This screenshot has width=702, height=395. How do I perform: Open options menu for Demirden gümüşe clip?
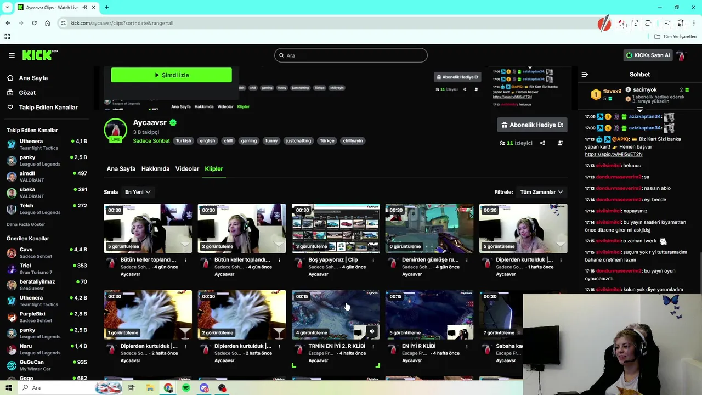[x=467, y=260]
